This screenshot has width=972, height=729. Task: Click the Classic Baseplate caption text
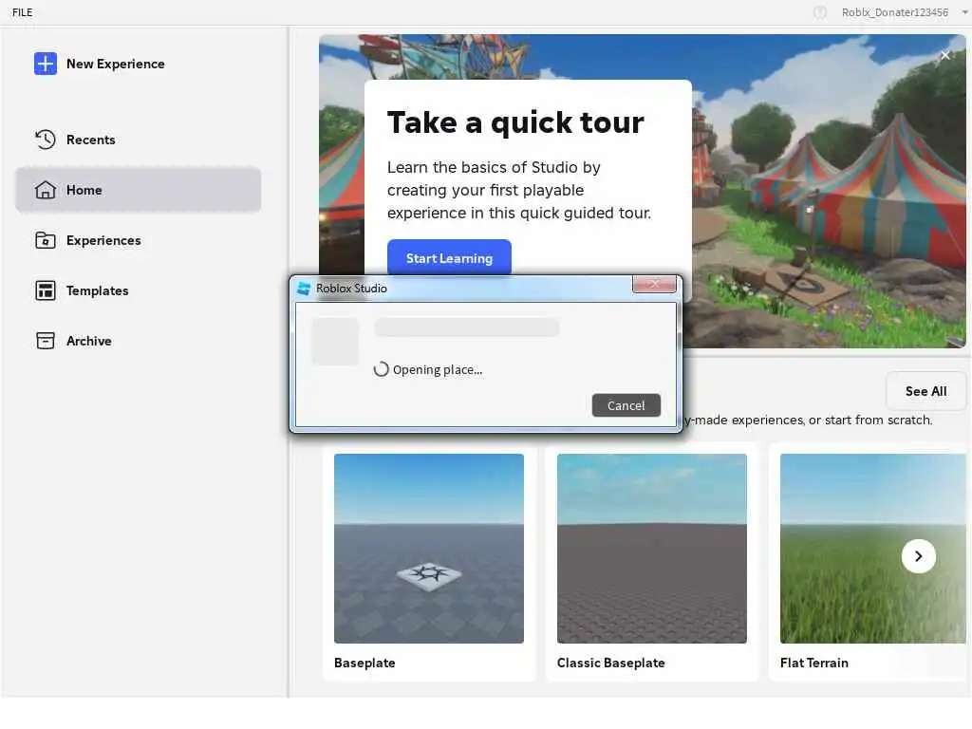pos(610,663)
